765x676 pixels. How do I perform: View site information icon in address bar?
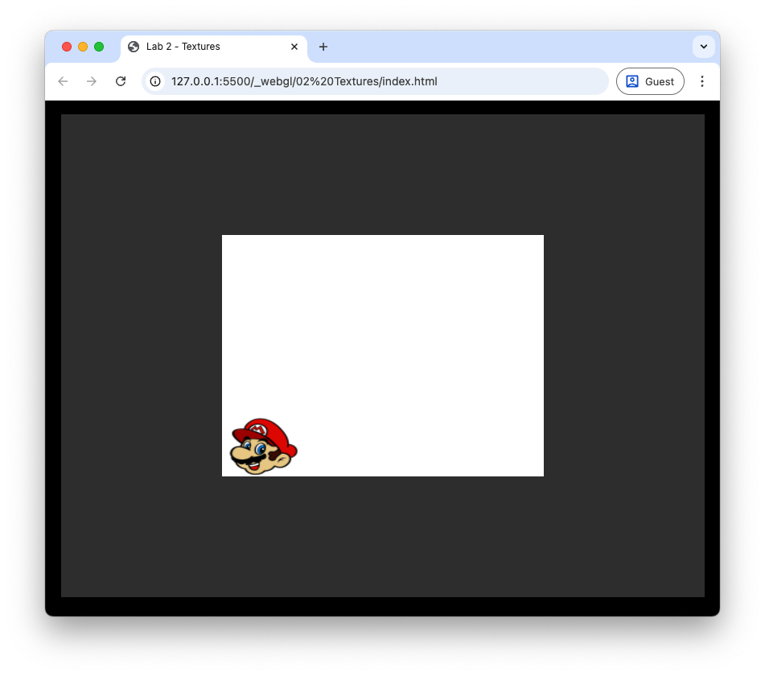click(x=156, y=81)
